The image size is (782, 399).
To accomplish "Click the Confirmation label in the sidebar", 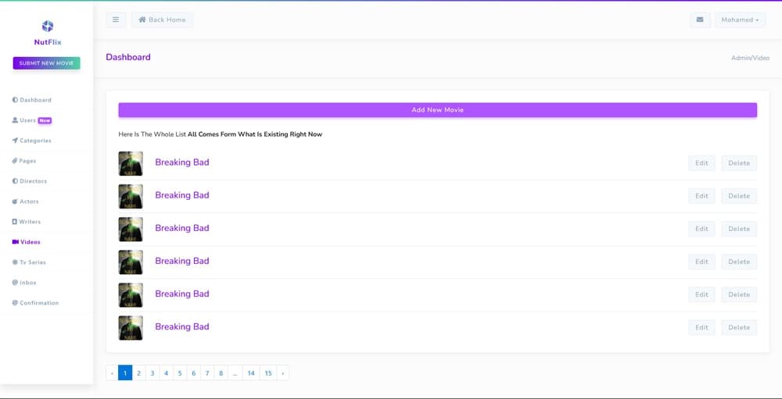I will click(x=39, y=303).
